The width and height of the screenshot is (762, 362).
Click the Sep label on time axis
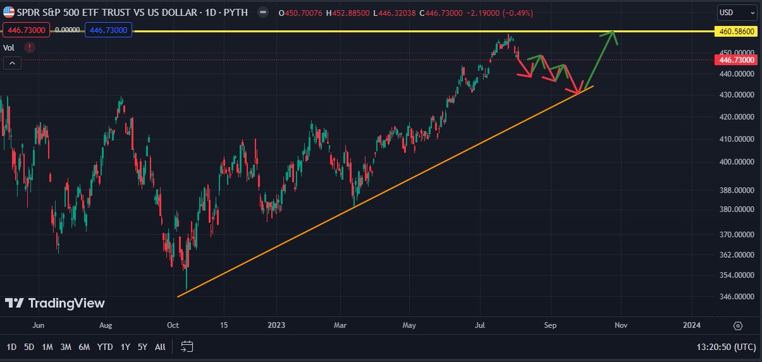(x=551, y=325)
